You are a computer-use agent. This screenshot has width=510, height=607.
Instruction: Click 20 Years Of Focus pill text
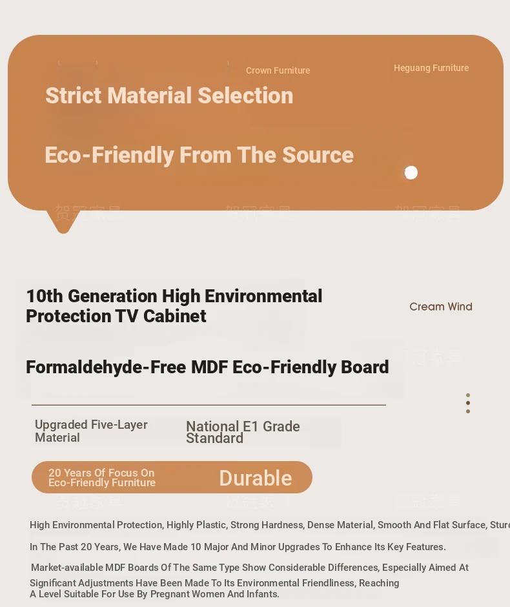(102, 478)
